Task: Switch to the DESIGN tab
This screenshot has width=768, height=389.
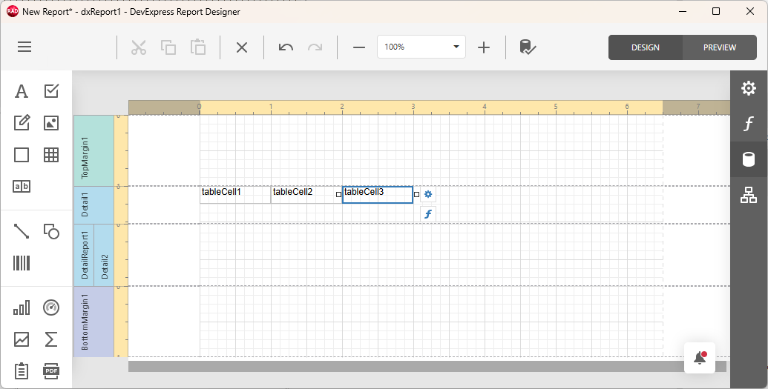Action: point(645,47)
